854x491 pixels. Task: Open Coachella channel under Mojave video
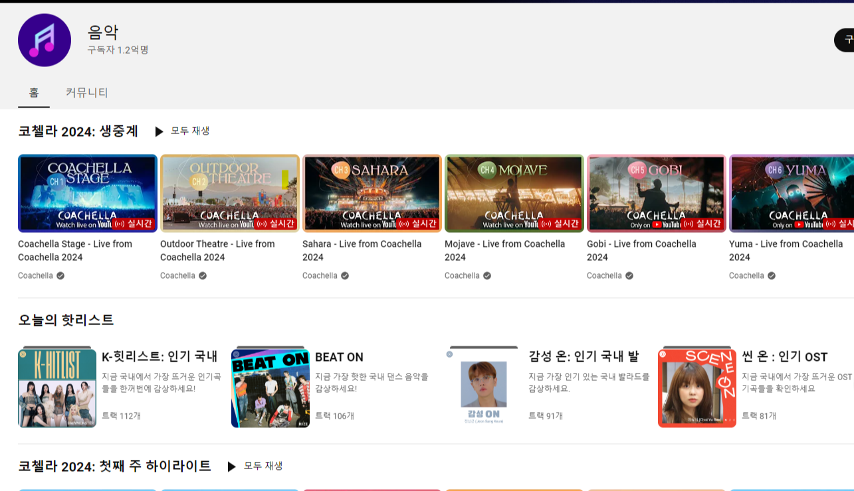pyautogui.click(x=462, y=275)
